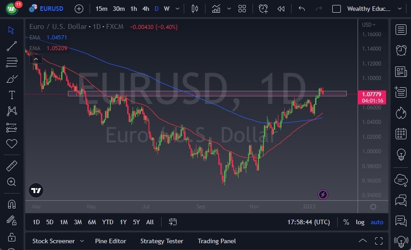Open the news panel
The image size is (411, 250).
[401, 71]
